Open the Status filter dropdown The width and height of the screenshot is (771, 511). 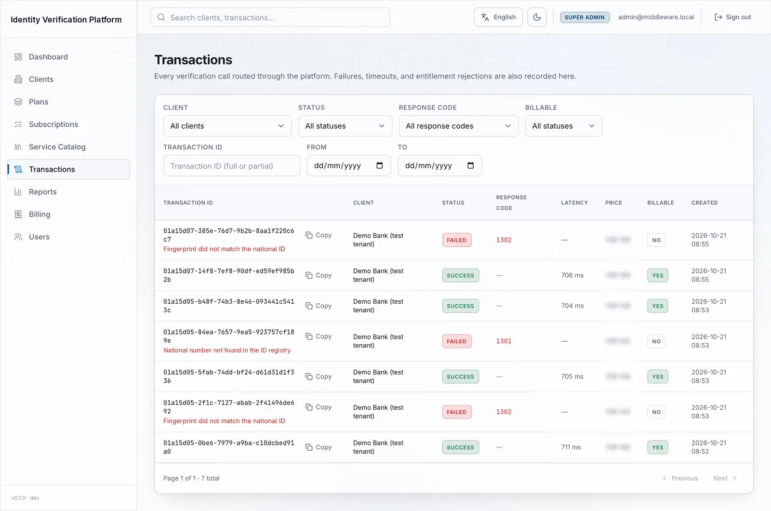click(x=345, y=126)
